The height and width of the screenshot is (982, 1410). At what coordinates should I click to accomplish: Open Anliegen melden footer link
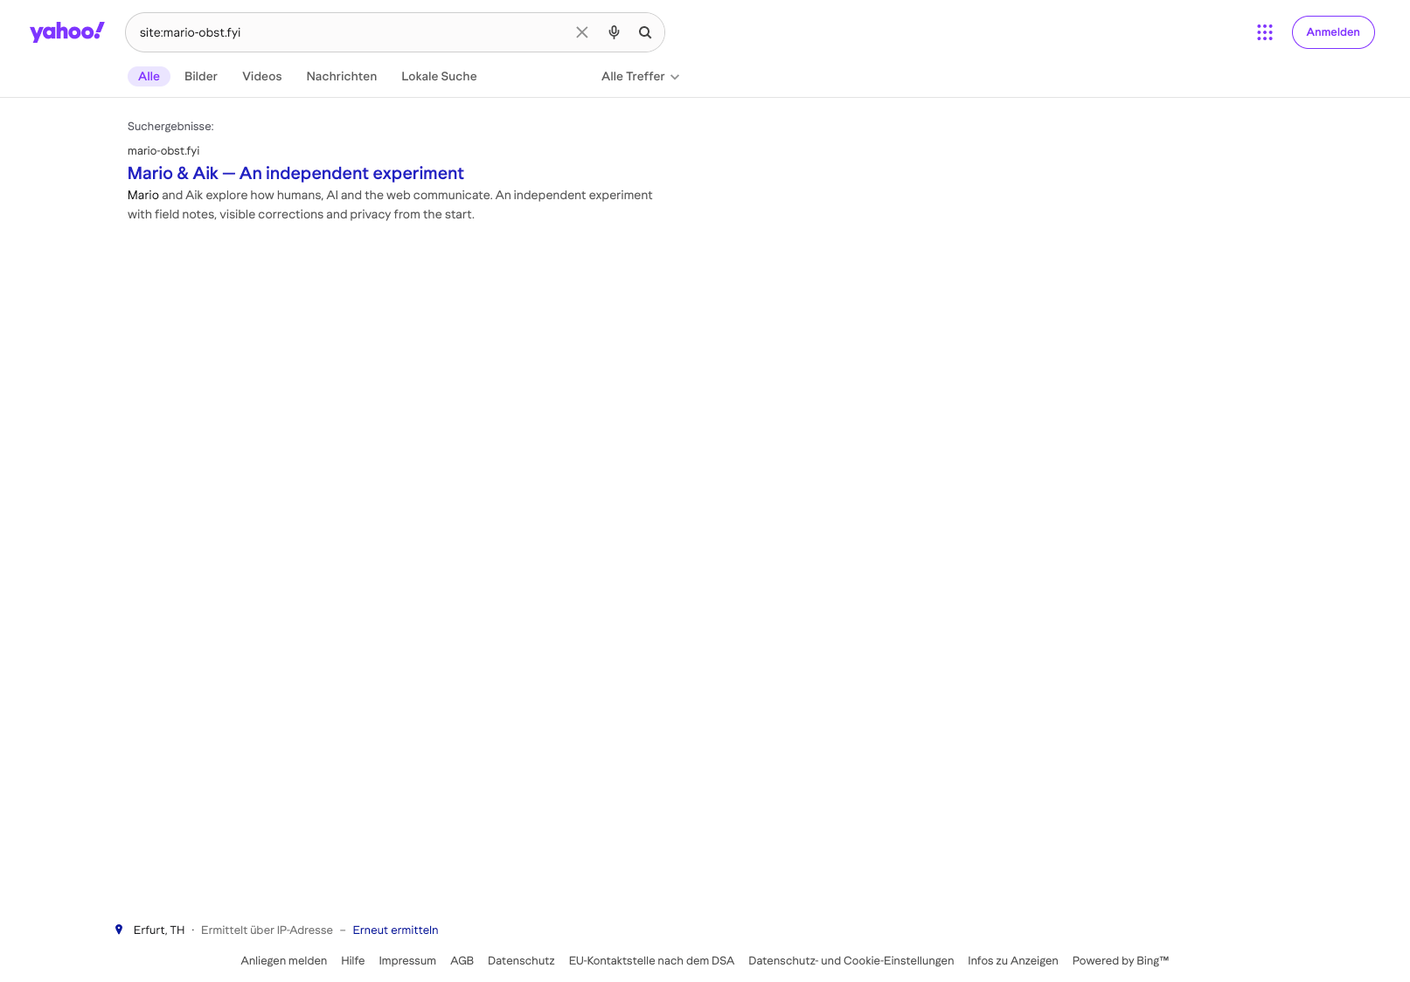click(x=284, y=960)
